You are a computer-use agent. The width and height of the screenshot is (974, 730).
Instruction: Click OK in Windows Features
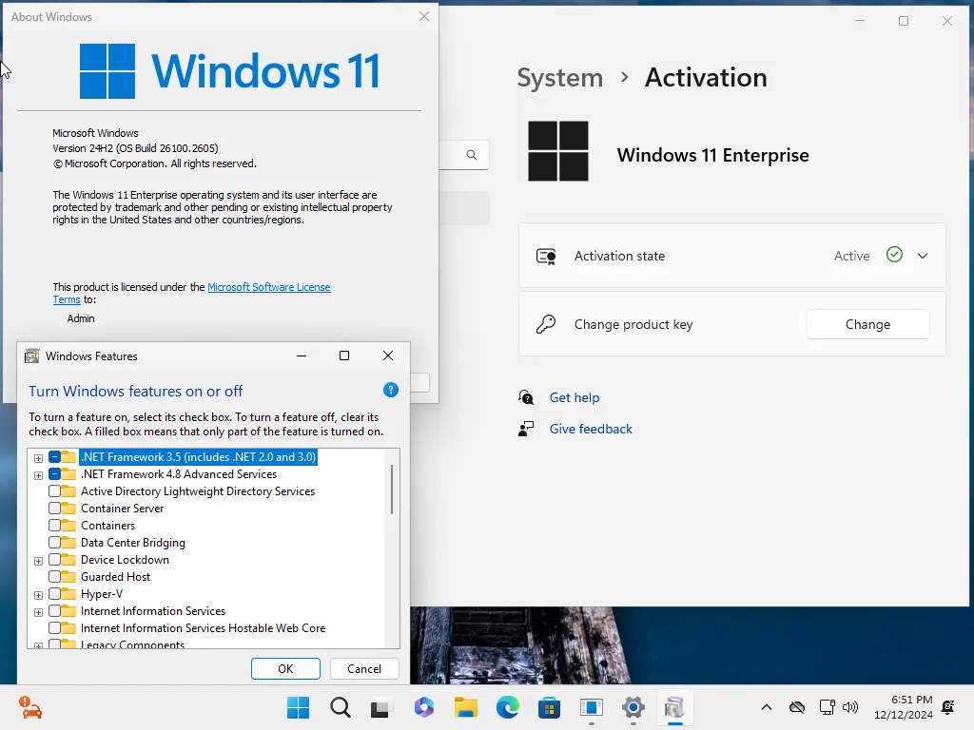285,668
